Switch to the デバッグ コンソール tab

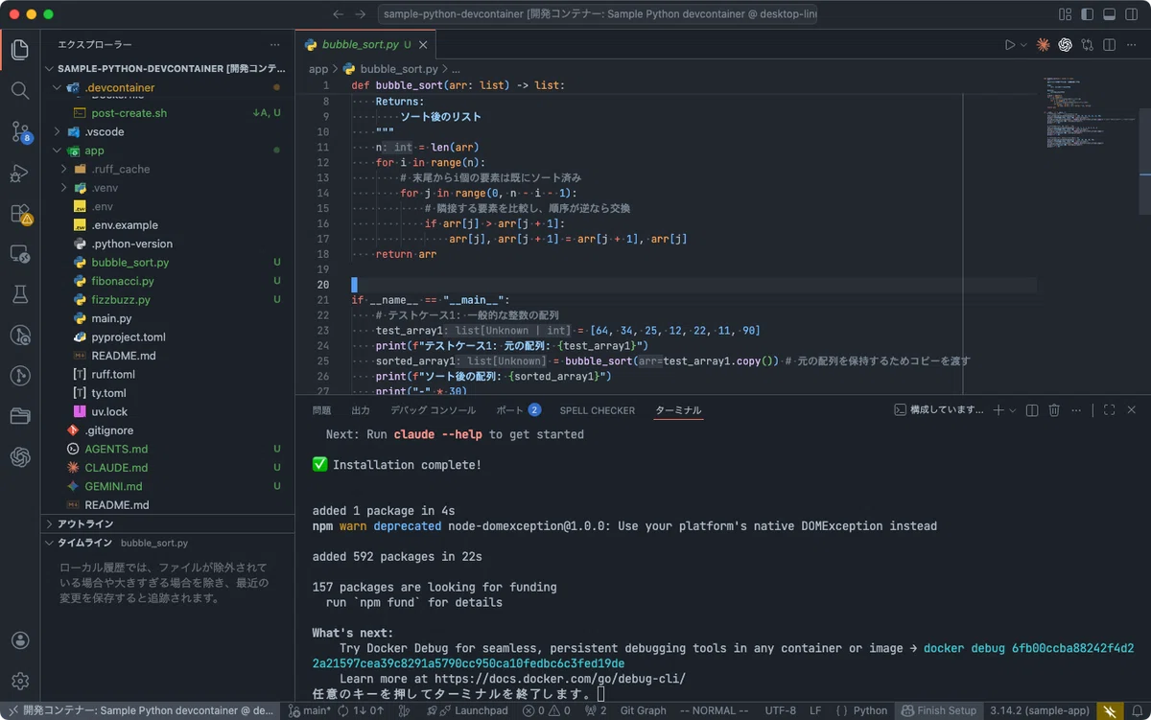click(x=433, y=410)
